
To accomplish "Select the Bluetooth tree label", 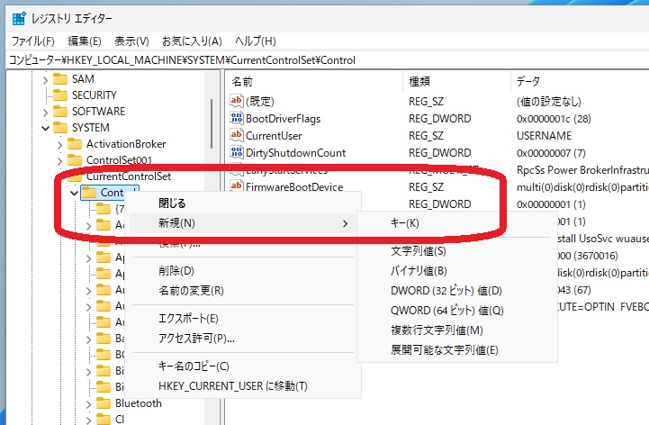I will (x=139, y=403).
